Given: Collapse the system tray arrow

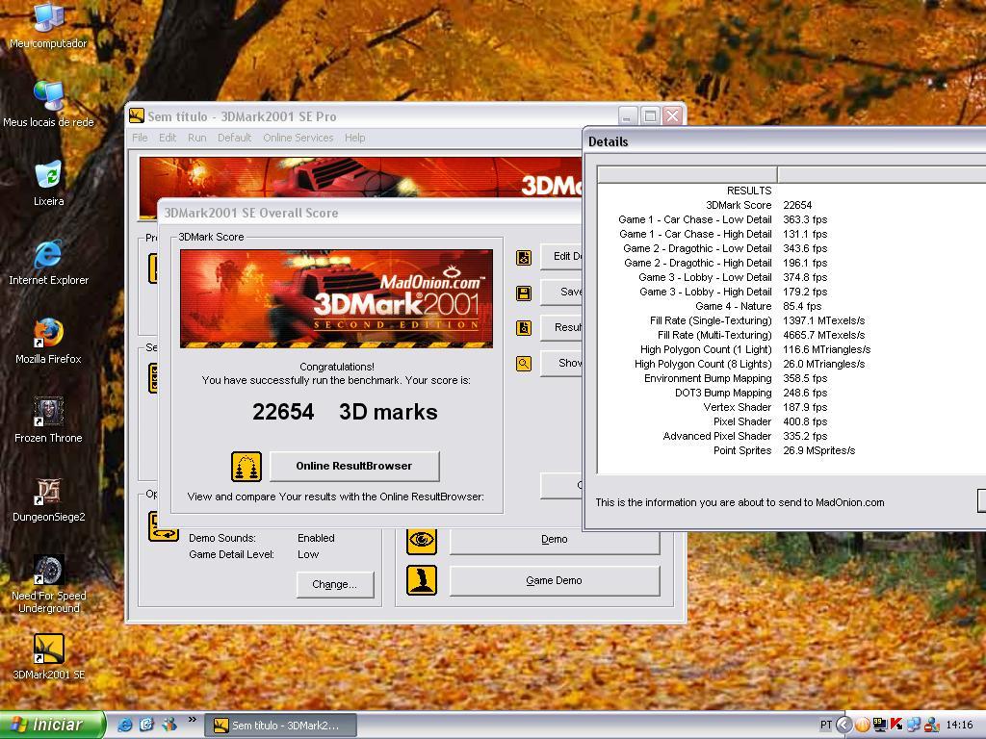Looking at the screenshot, I should pyautogui.click(x=844, y=726).
